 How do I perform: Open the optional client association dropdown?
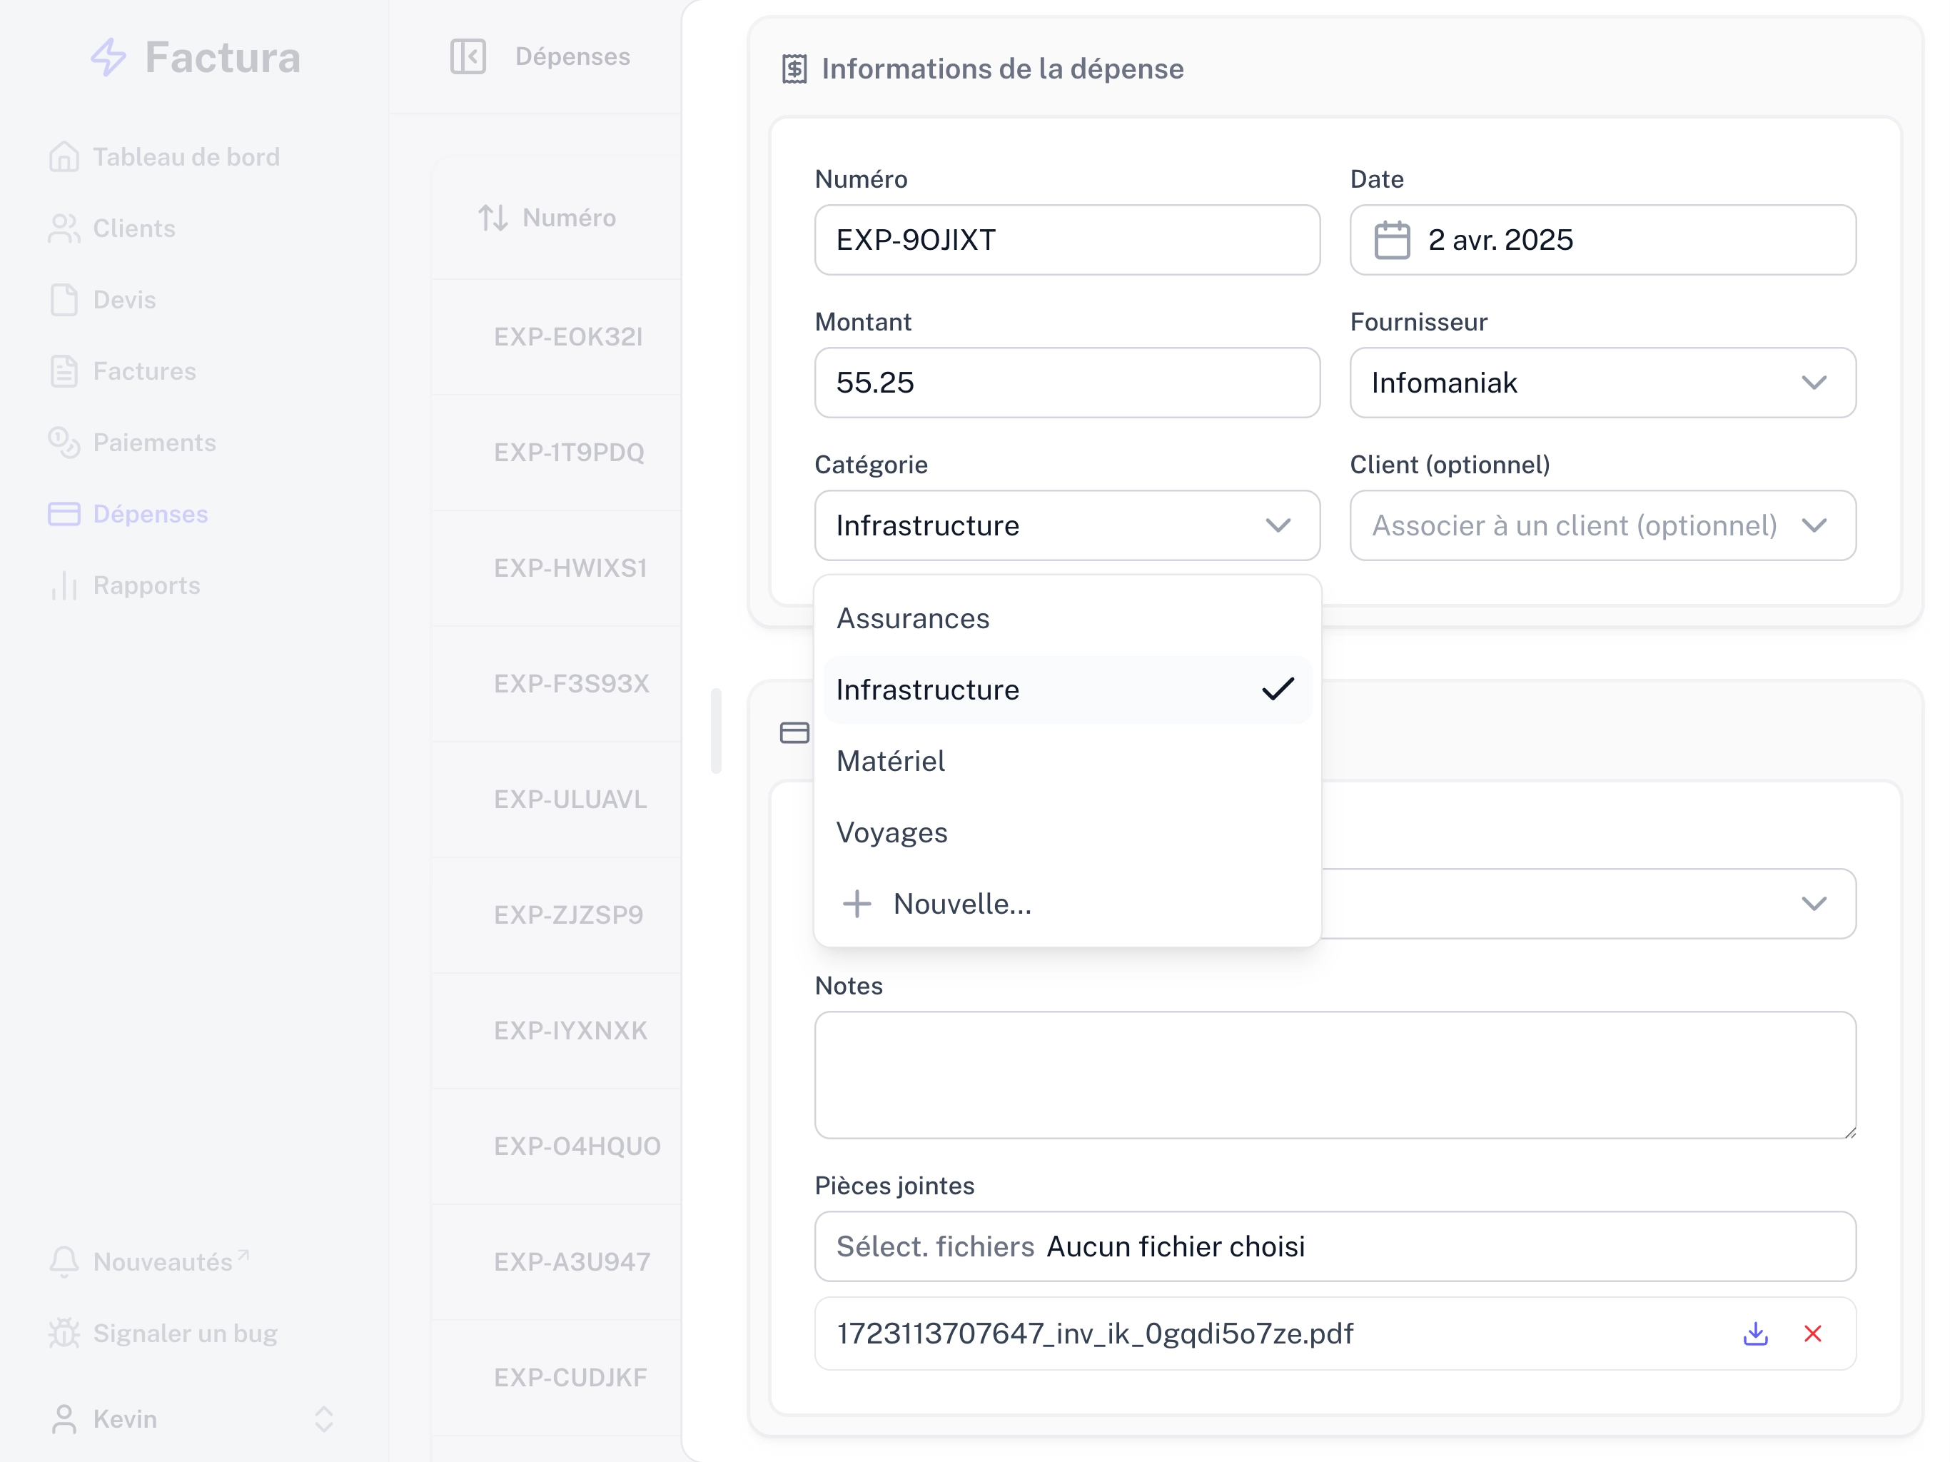click(1602, 525)
